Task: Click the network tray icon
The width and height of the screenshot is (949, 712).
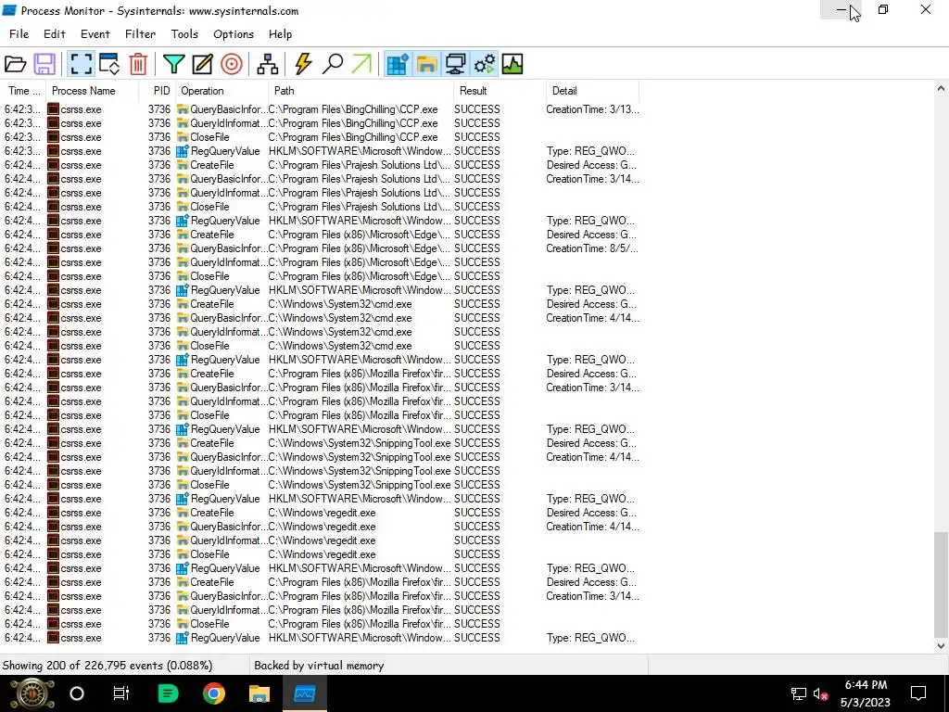Action: pos(798,693)
